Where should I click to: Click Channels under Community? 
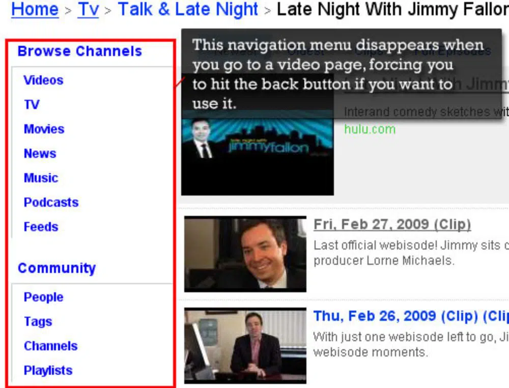[x=50, y=346]
